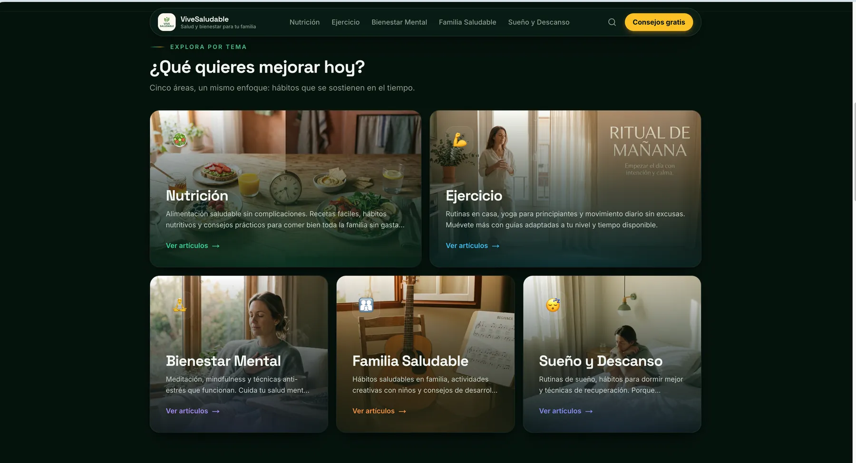The height and width of the screenshot is (463, 856).
Task: Open Sueño y Descanso nav item
Action: [x=539, y=22]
